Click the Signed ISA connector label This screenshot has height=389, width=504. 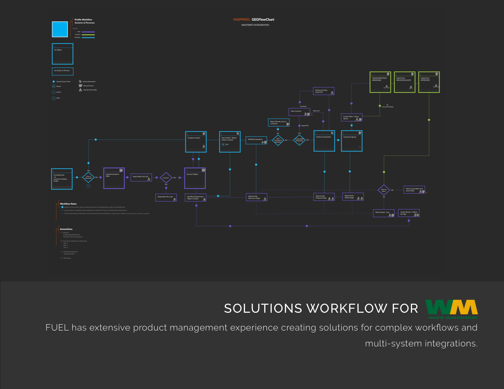305,126
